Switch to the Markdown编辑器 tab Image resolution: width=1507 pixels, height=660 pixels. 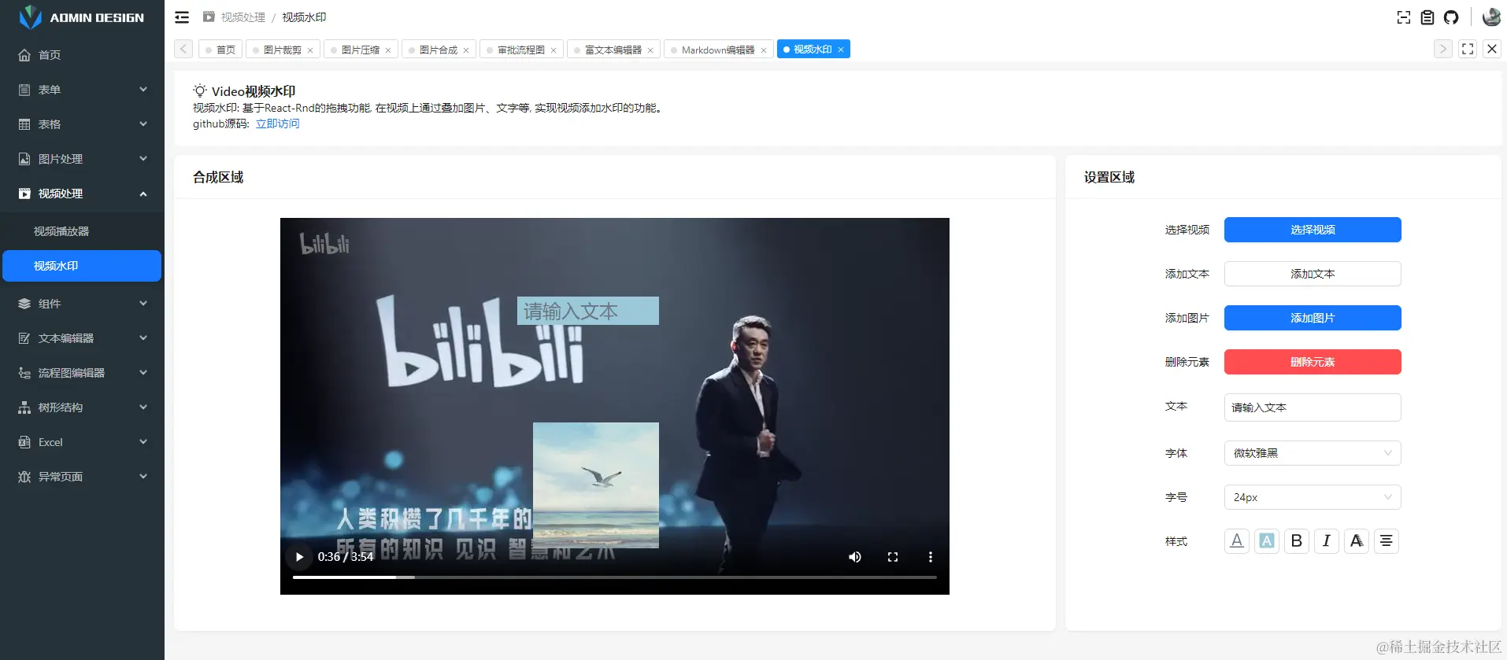pos(717,50)
